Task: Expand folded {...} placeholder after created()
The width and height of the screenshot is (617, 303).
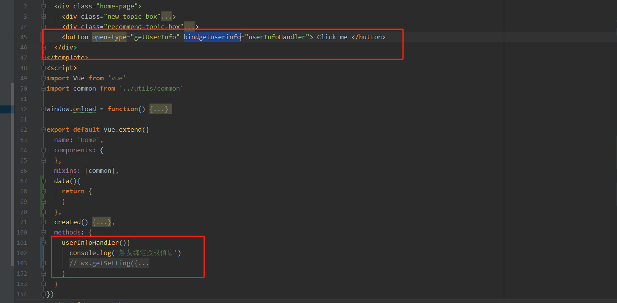Action: 102,222
